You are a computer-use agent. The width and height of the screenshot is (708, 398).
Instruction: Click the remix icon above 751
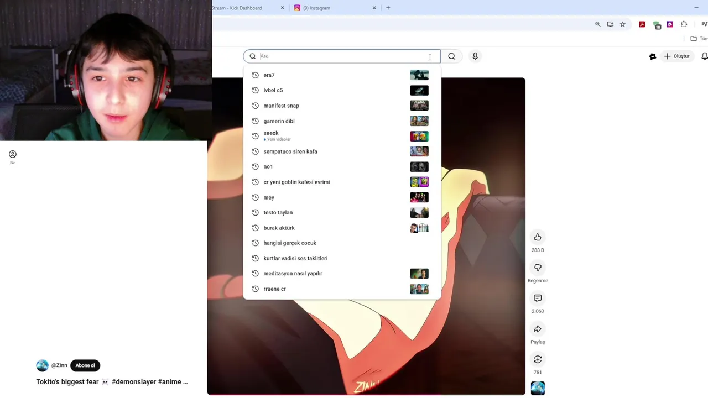(538, 359)
